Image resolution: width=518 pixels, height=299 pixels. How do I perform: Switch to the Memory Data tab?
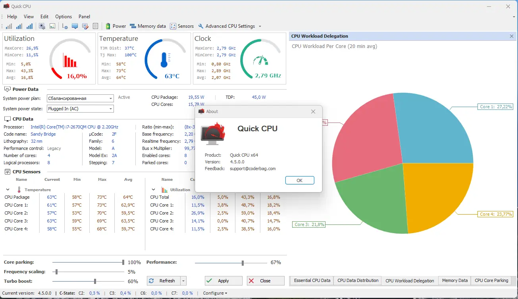tap(454, 280)
